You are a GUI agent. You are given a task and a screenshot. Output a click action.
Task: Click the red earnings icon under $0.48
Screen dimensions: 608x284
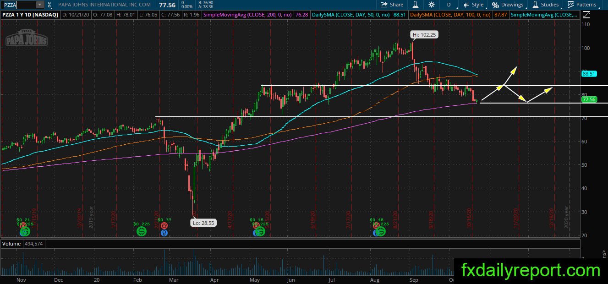point(376,226)
